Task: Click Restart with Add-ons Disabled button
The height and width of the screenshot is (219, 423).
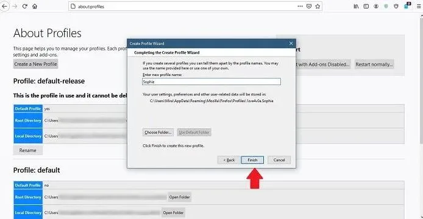Action: pyautogui.click(x=323, y=64)
